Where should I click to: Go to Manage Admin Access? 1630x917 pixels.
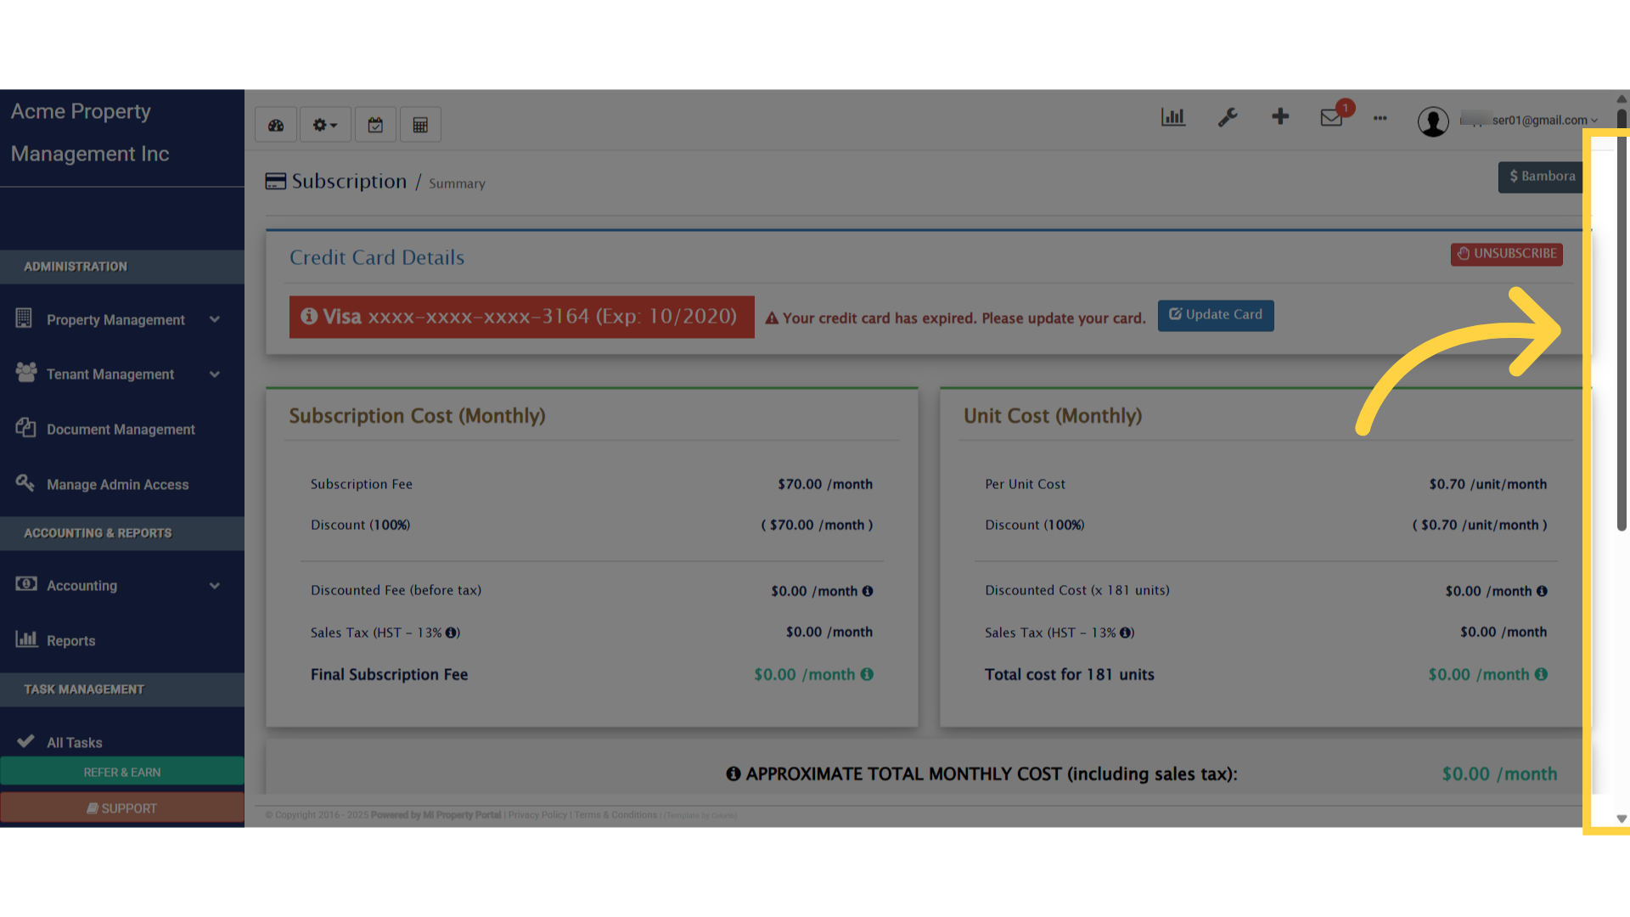point(117,485)
